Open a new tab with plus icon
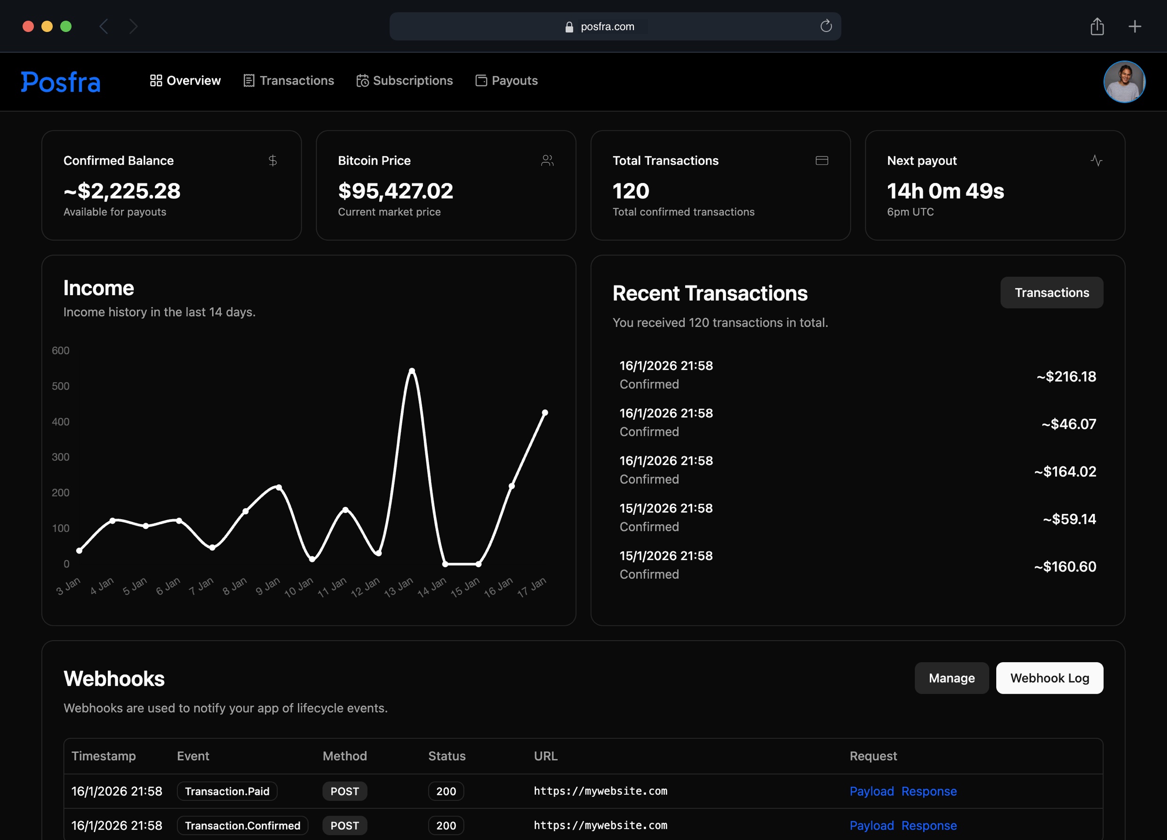 tap(1135, 26)
